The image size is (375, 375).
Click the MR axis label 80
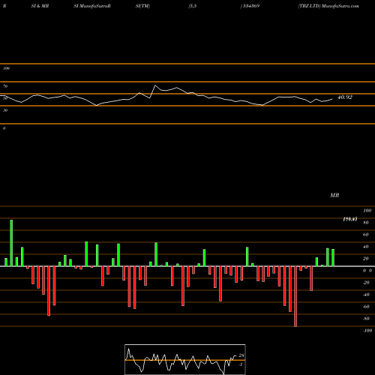366,223
